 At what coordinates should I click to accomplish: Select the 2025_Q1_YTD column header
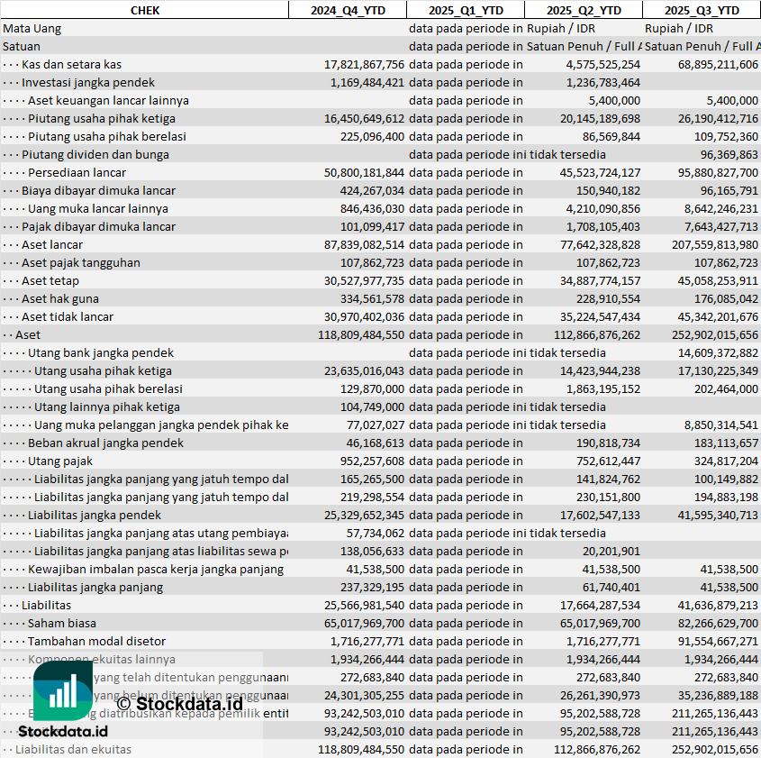466,10
